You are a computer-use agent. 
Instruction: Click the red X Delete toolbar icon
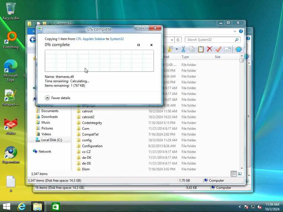point(209,49)
